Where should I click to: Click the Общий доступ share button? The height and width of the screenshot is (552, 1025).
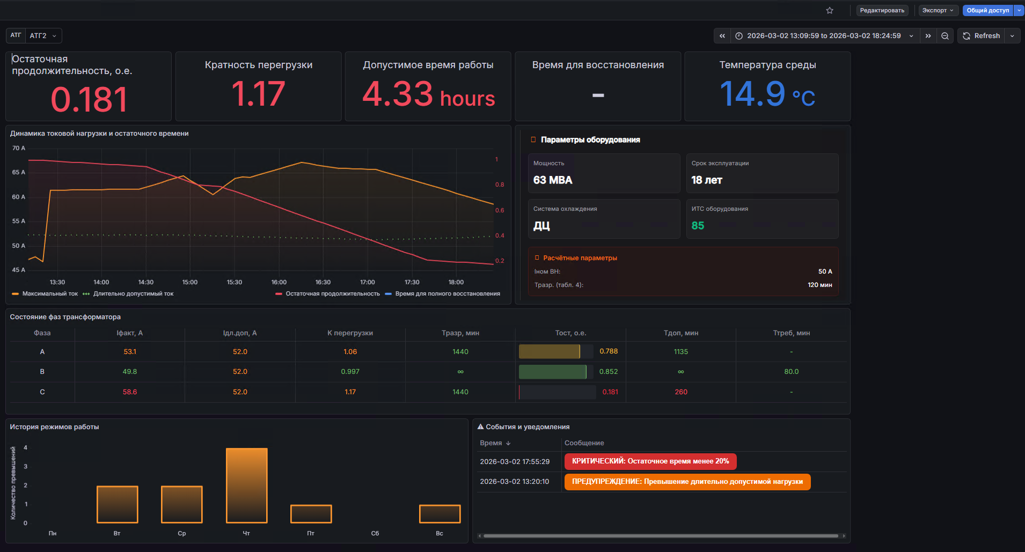pos(987,10)
